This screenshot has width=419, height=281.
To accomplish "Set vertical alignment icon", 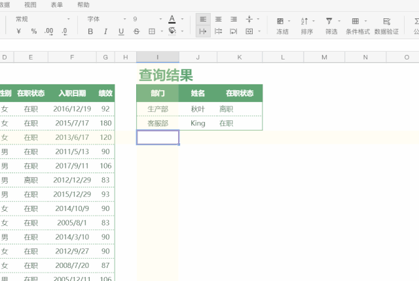I will click(249, 19).
